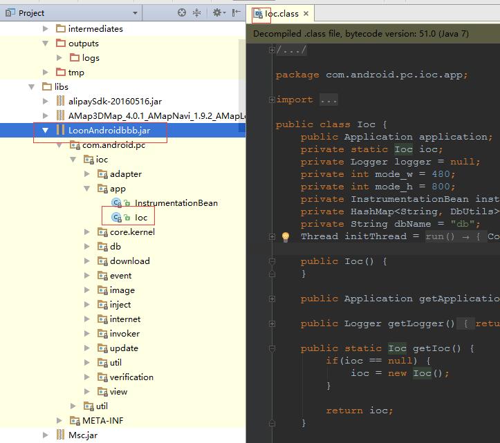Screen dimensions: 500x443
Task: Collapse LoonAndroidbbb.jar node
Action: [45, 131]
